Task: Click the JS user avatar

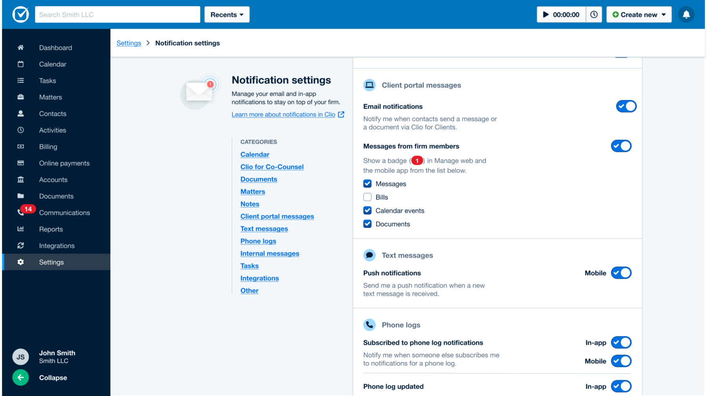Action: tap(20, 357)
